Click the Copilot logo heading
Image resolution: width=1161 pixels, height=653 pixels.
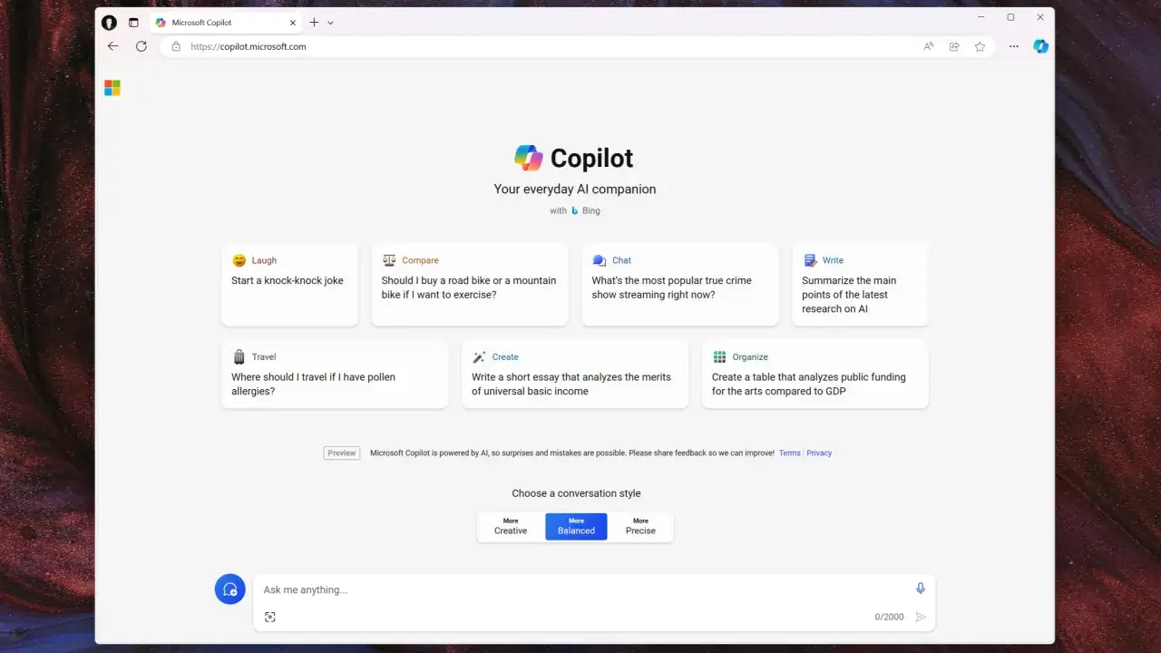point(574,158)
